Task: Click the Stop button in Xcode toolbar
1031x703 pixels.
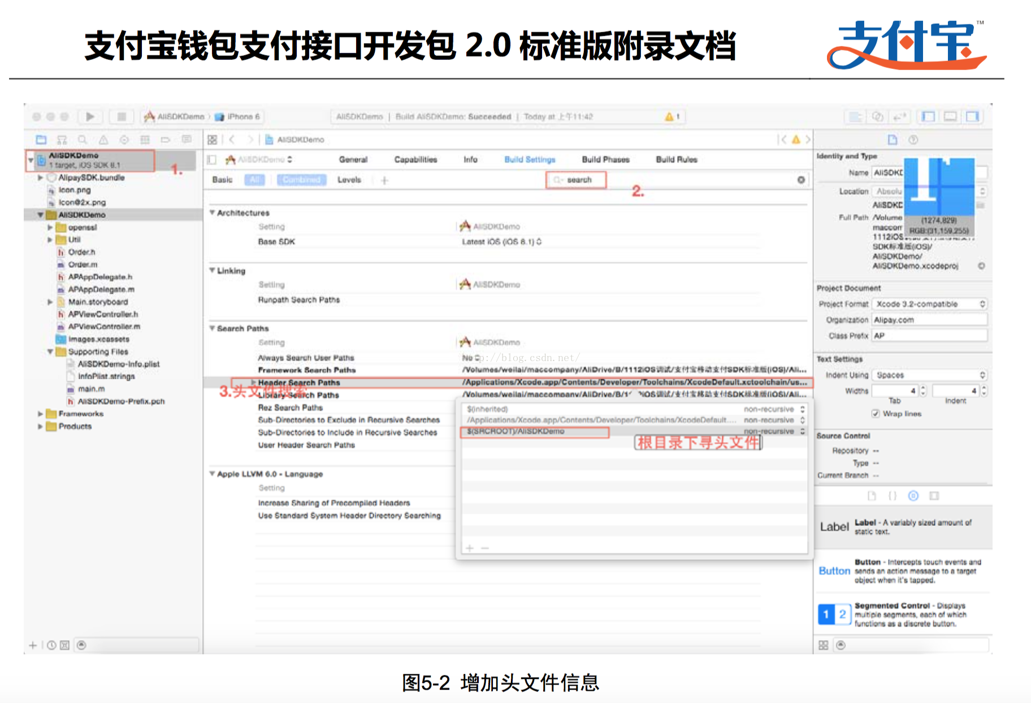Action: pyautogui.click(x=121, y=116)
